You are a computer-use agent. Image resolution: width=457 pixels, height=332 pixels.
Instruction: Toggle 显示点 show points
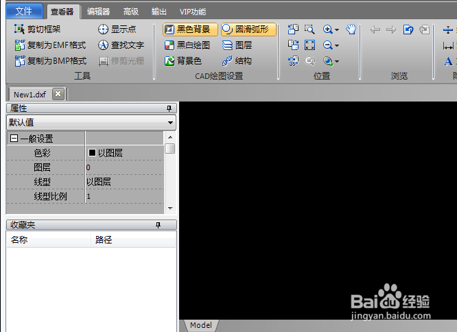(x=117, y=29)
